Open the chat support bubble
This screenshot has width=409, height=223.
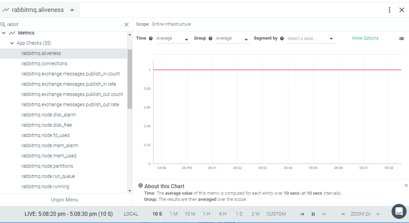[399, 211]
